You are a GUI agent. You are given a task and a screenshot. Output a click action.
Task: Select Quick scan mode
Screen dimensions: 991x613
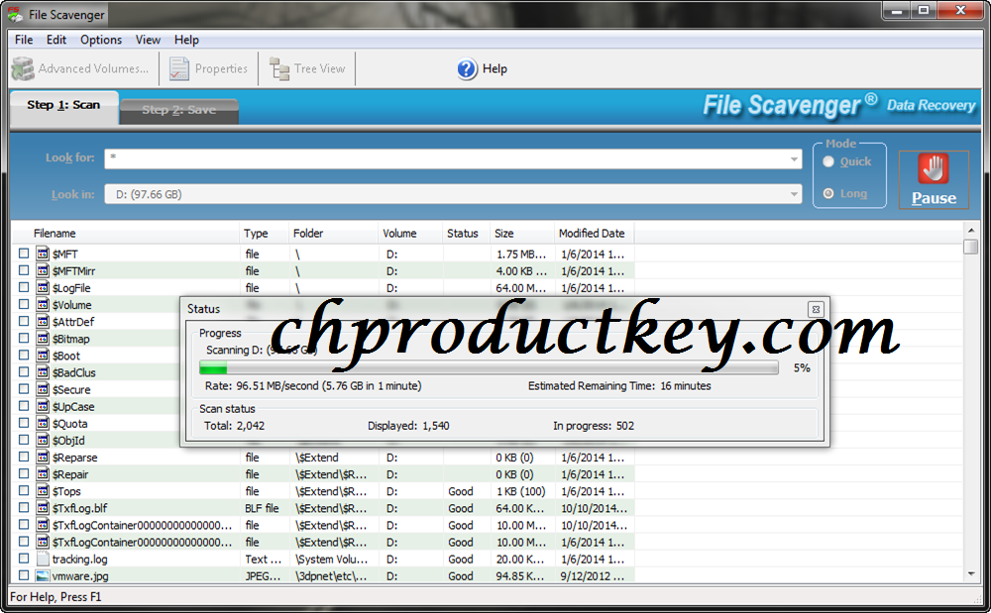828,161
